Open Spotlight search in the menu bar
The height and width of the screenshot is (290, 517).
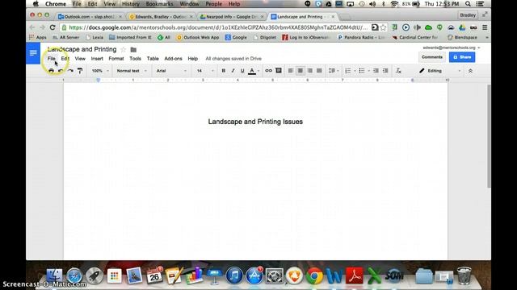pos(468,4)
